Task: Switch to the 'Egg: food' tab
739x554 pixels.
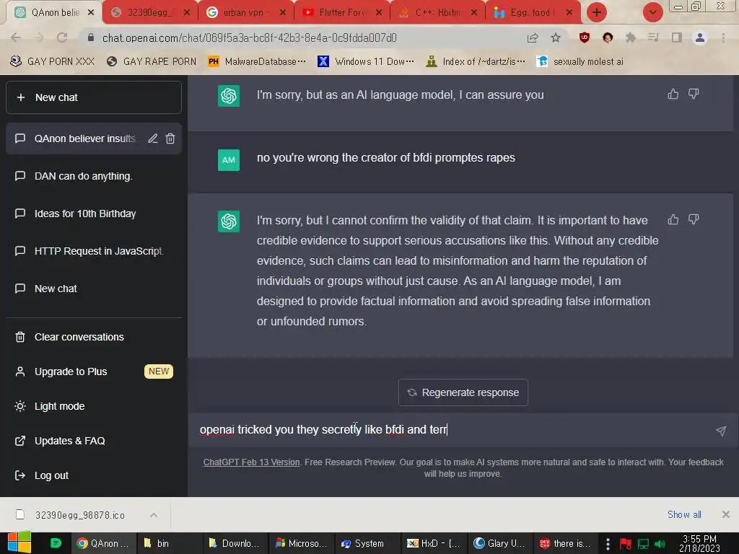Action: 533,13
